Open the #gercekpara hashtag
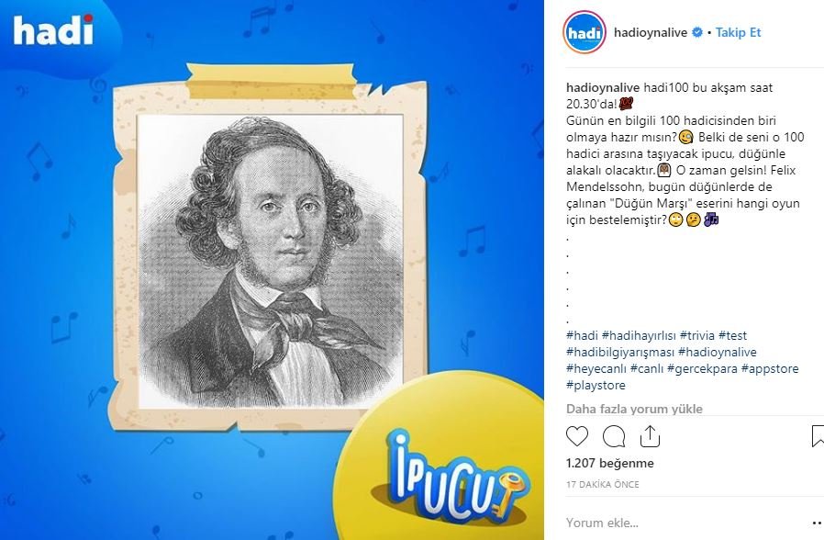This screenshot has width=824, height=540. point(702,368)
